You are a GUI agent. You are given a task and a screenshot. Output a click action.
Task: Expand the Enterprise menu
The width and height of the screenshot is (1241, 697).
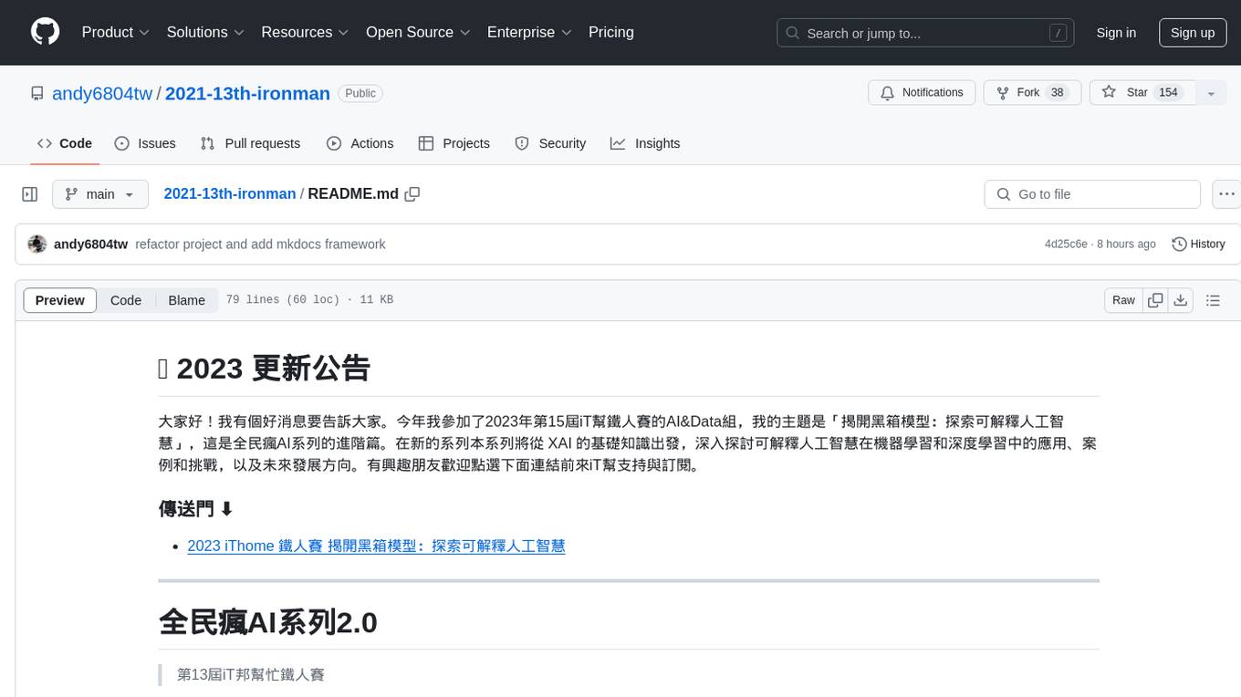[x=529, y=32]
